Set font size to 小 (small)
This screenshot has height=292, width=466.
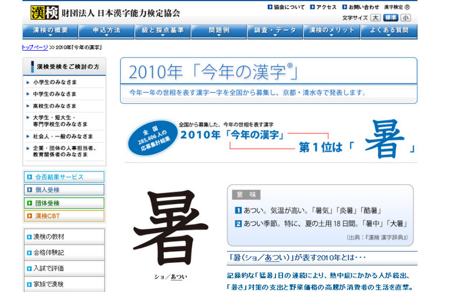[x=405, y=18]
